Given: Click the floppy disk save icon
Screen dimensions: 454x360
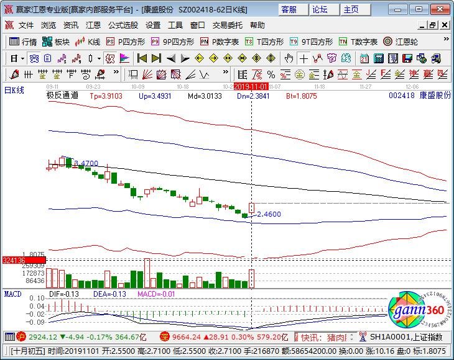Looking at the screenshot, I should (407, 58).
